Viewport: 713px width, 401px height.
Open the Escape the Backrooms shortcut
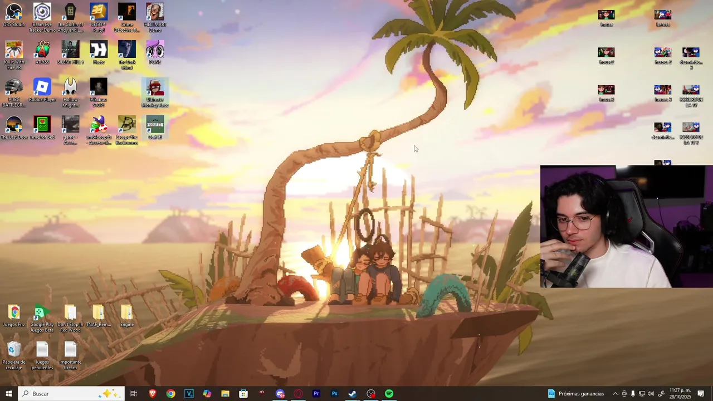(x=126, y=130)
